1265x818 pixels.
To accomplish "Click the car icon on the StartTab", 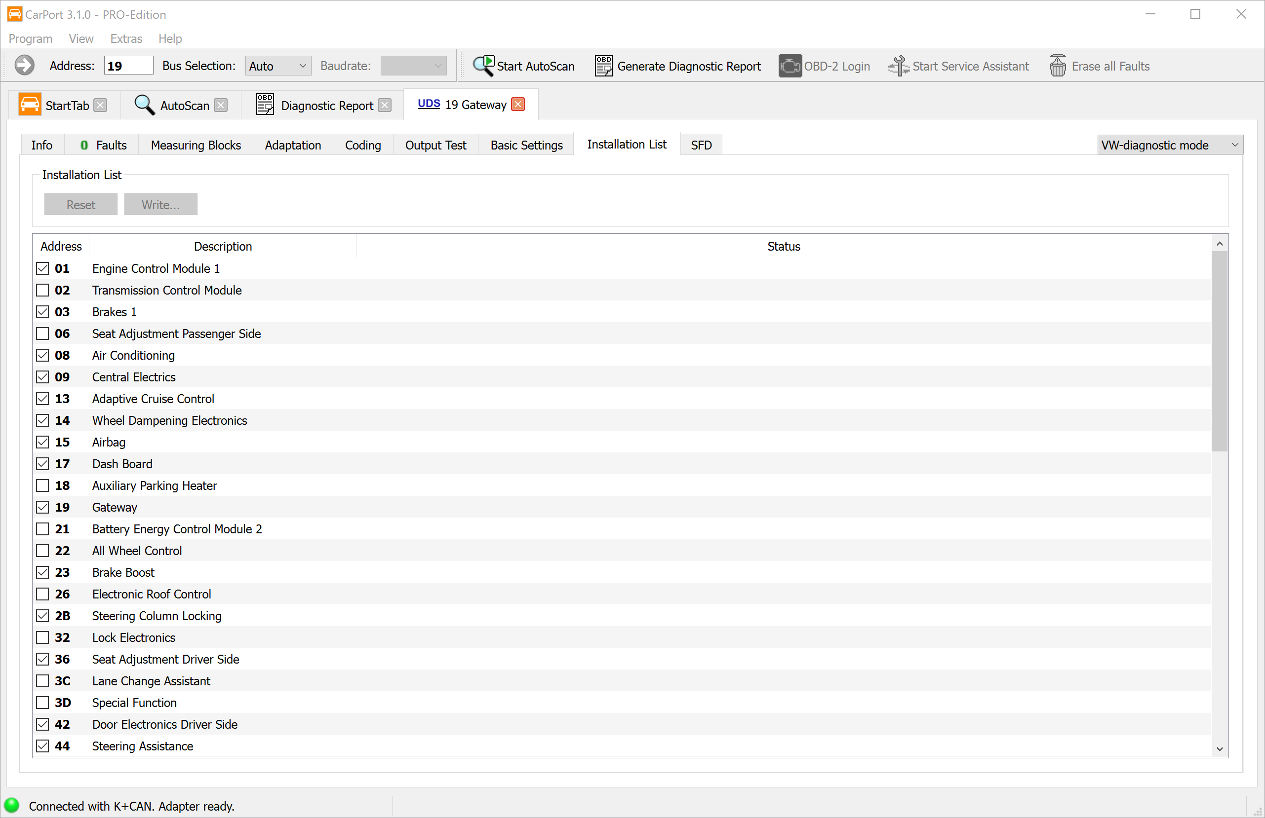I will pos(30,104).
